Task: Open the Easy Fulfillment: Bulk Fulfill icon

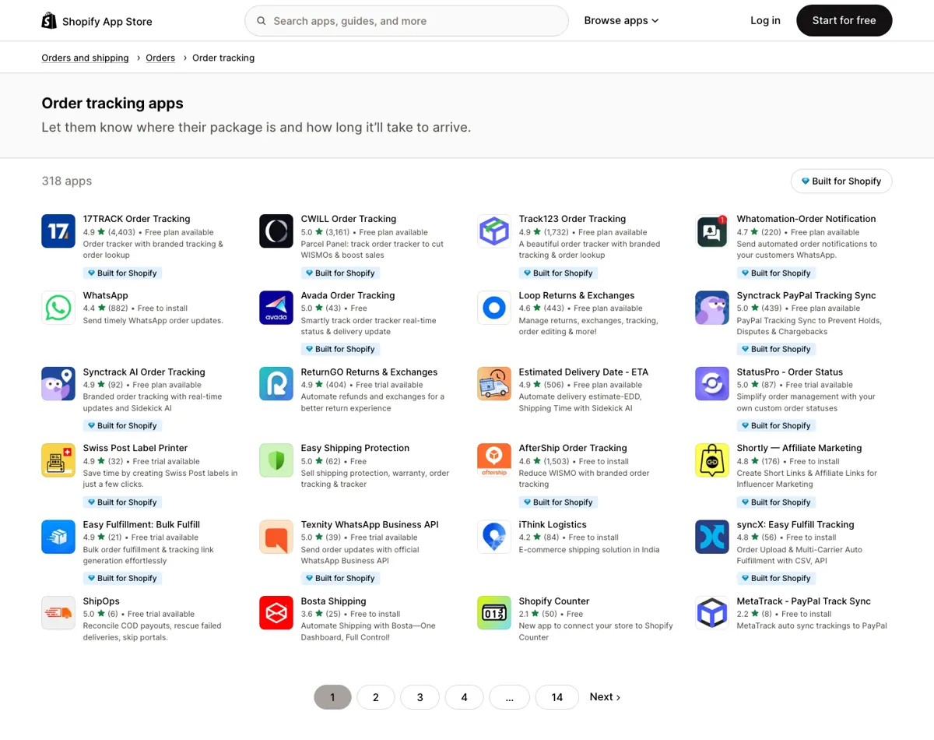Action: 58,537
